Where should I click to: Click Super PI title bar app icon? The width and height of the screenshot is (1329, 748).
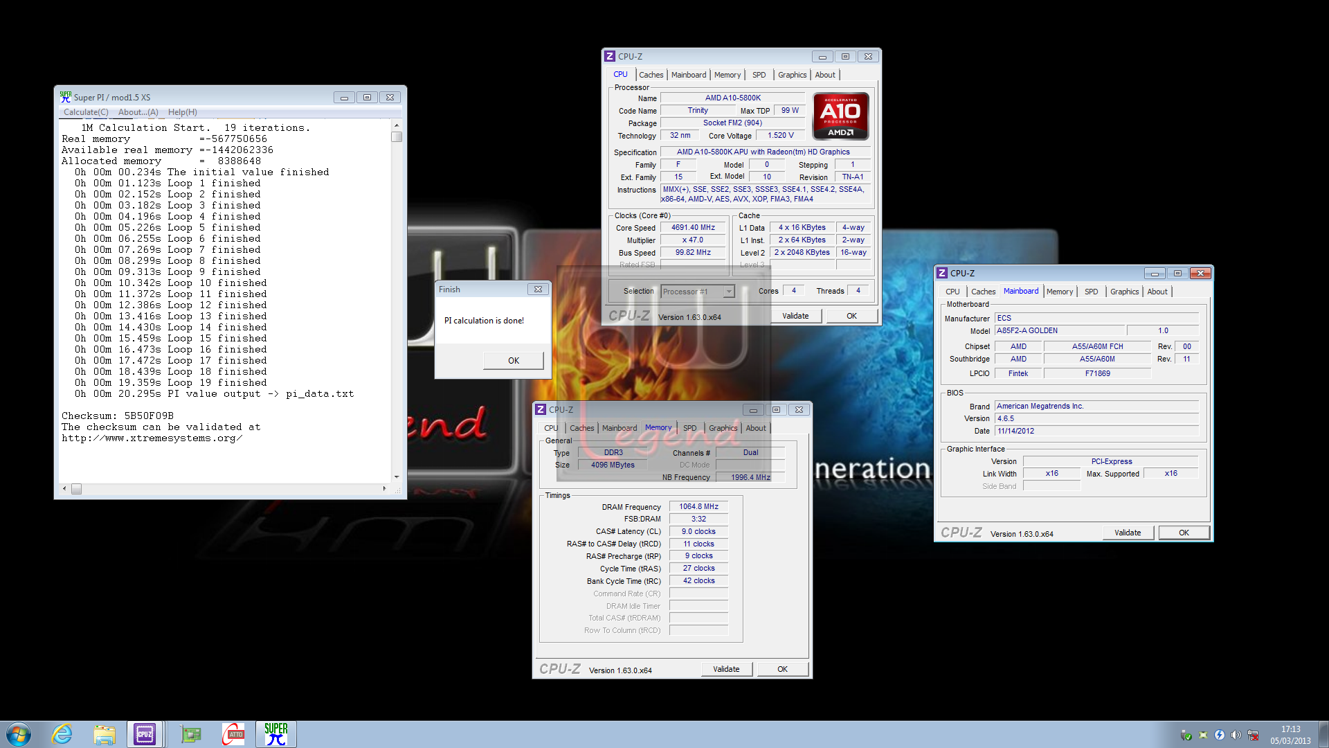(66, 97)
